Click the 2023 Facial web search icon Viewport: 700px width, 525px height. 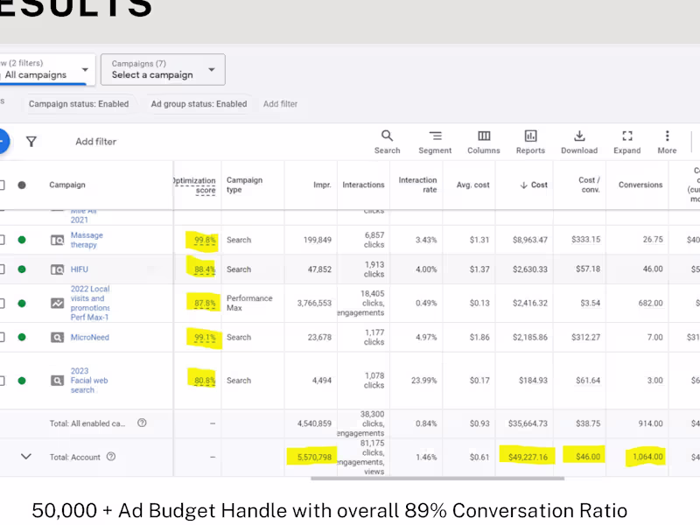tap(57, 381)
